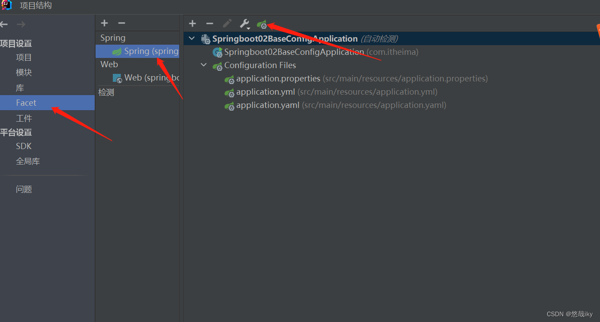Click application.yml file icon
Screen dimensions: 600x322
(x=229, y=92)
